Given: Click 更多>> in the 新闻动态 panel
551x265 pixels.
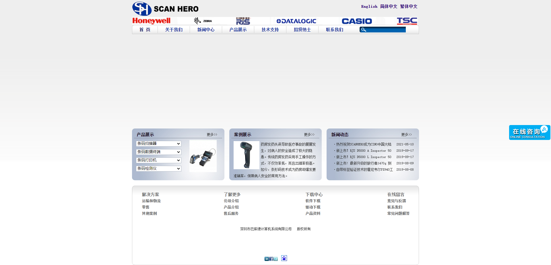Looking at the screenshot, I should pyautogui.click(x=406, y=135).
